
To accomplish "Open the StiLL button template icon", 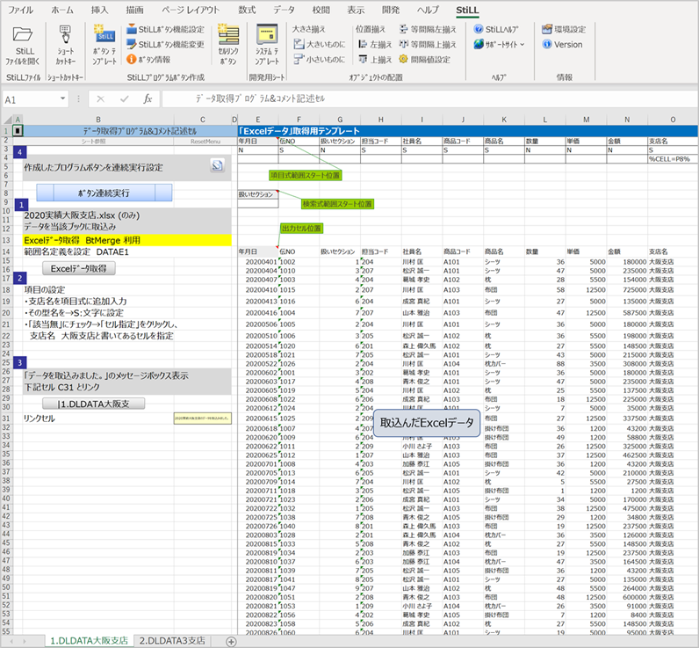I will [x=104, y=35].
